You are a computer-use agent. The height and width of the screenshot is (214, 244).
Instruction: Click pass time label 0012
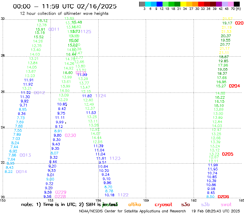coord(39,93)
